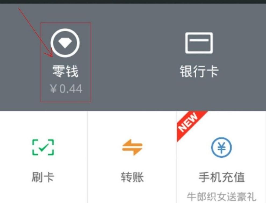
Task: Open the blue yen 手机充值 icon
Action: [x=221, y=147]
